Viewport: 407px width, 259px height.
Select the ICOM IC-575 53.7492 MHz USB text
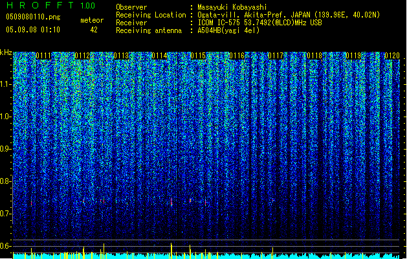coord(259,23)
